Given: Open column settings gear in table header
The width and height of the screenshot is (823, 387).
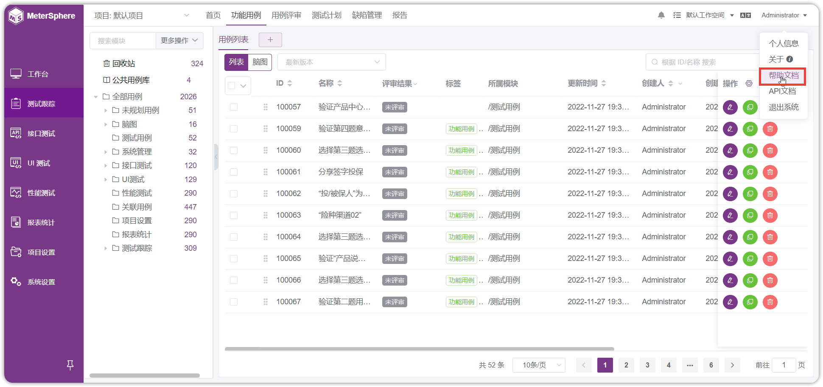Looking at the screenshot, I should [749, 84].
